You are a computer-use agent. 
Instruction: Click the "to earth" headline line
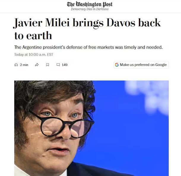click(33, 35)
